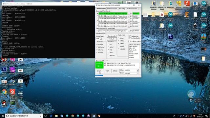Click the DETECTED INFO scrollbar
The width and height of the screenshot is (210, 118).
click(140, 52)
